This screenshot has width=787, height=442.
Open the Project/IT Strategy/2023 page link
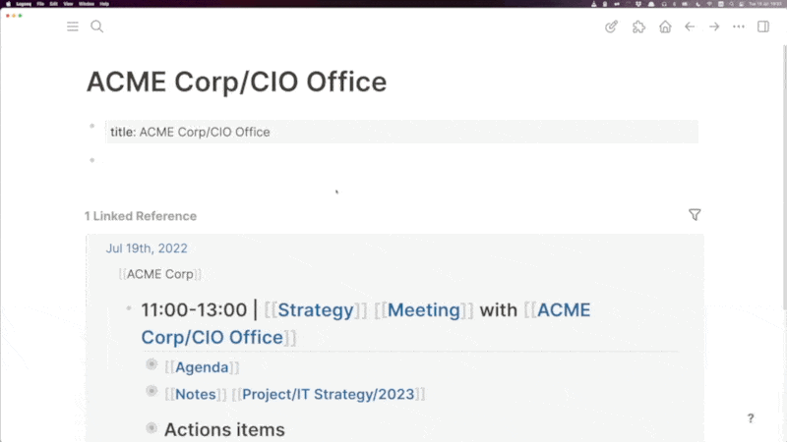point(329,395)
